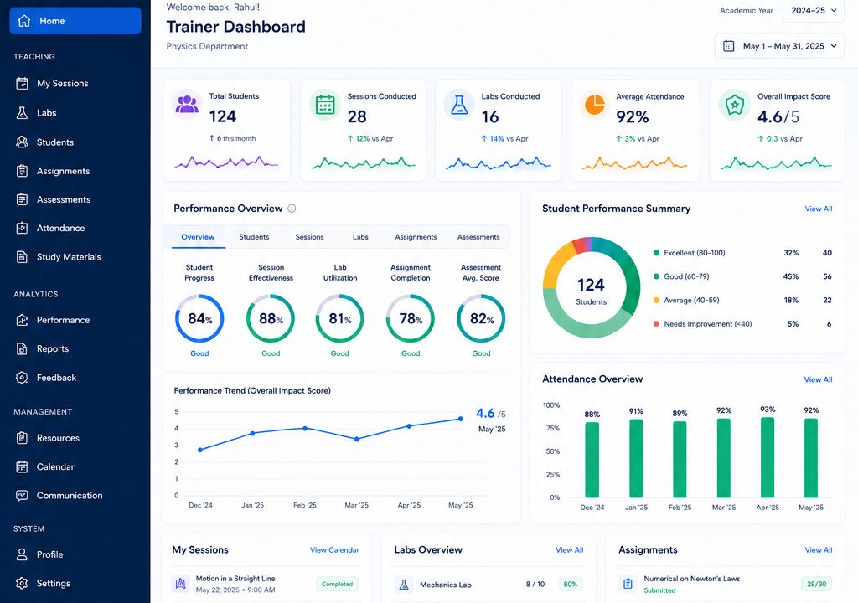Screen dimensions: 858x603
Task: Open the Profile person icon
Action: click(22, 554)
